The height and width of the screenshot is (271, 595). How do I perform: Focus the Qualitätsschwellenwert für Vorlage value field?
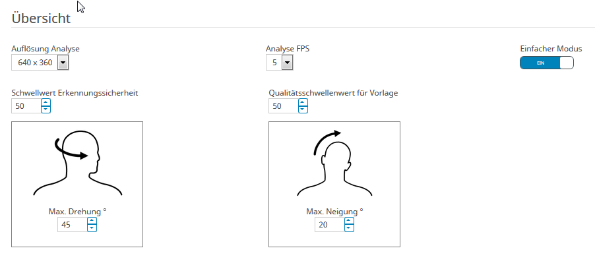click(284, 106)
